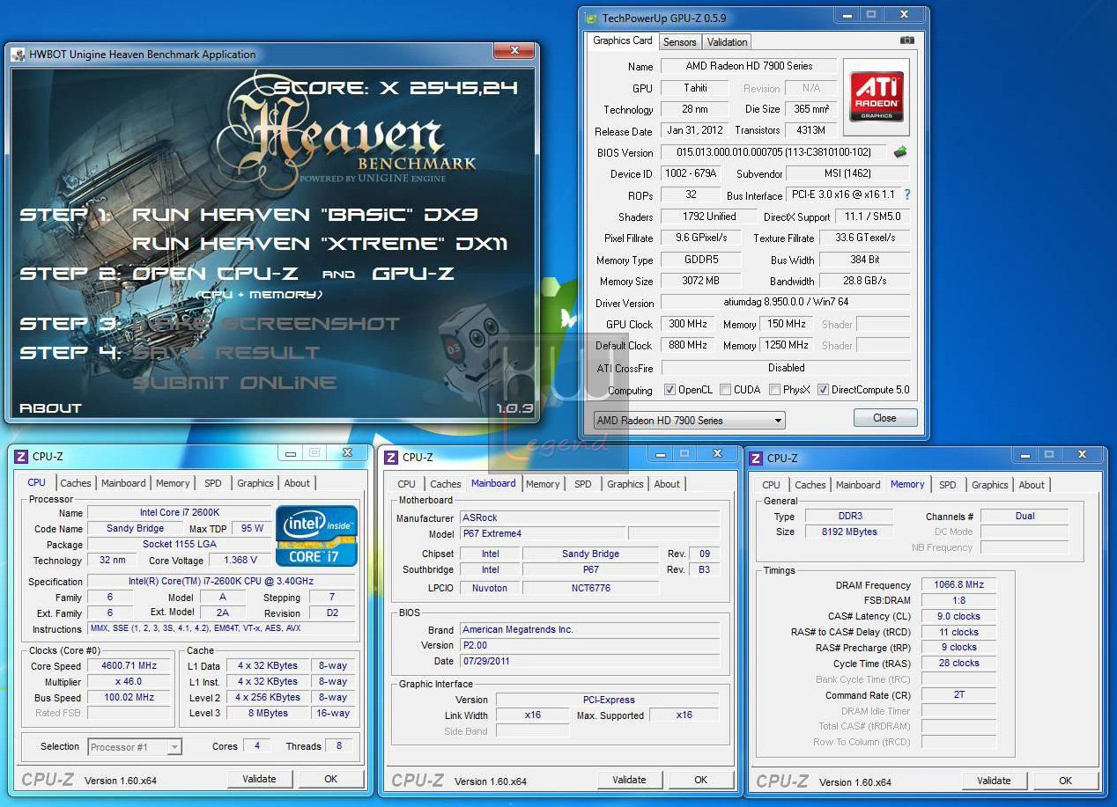Viewport: 1117px width, 807px height.
Task: Open the graphics card selector dropdown in GPU-Z
Action: pos(688,421)
